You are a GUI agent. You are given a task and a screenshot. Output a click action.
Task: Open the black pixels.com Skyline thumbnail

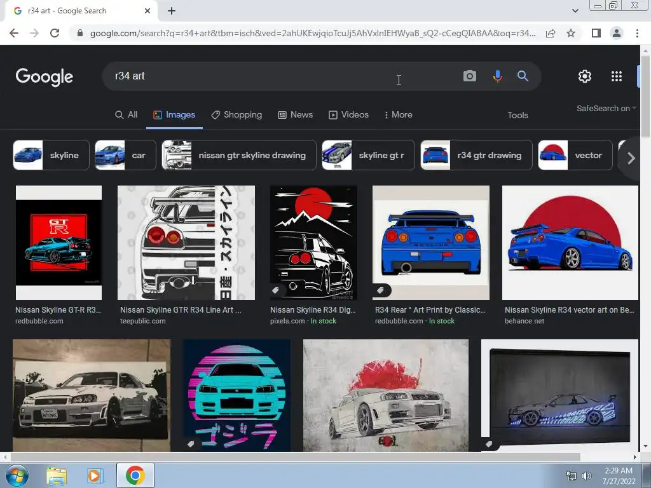click(313, 243)
